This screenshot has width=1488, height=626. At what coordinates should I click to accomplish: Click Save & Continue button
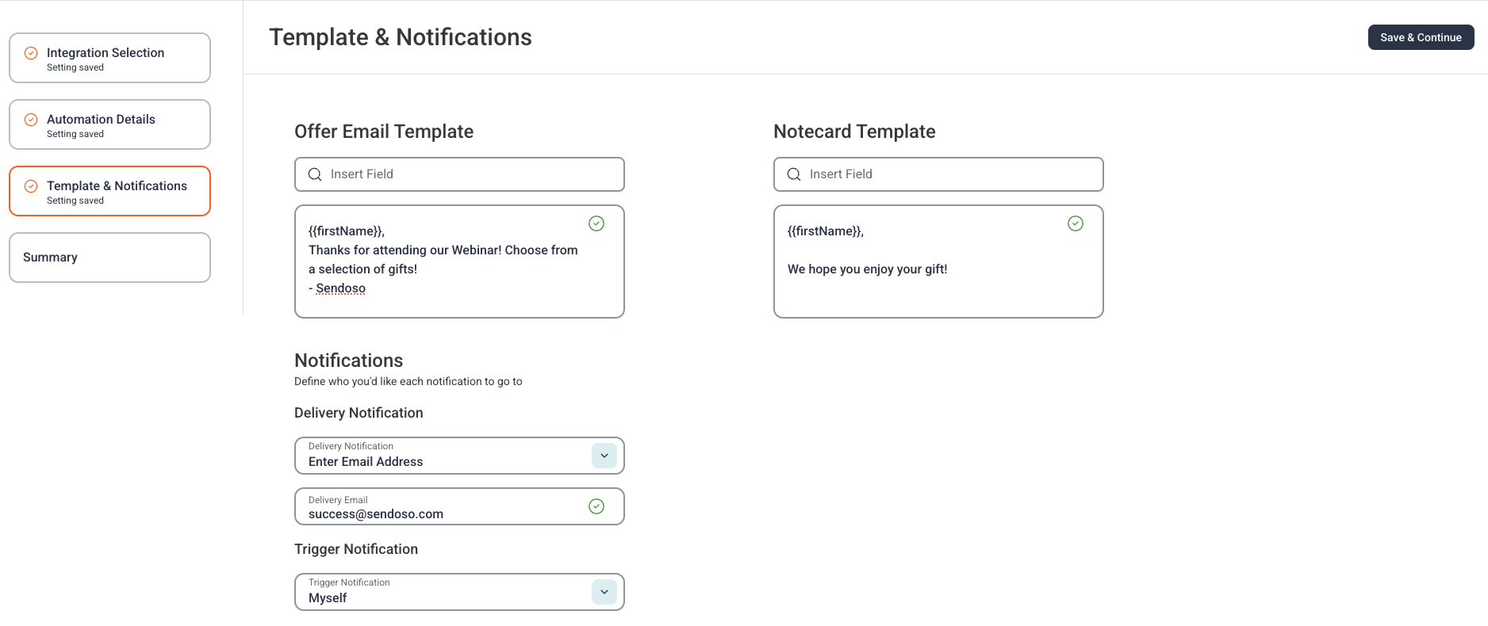[x=1421, y=37]
